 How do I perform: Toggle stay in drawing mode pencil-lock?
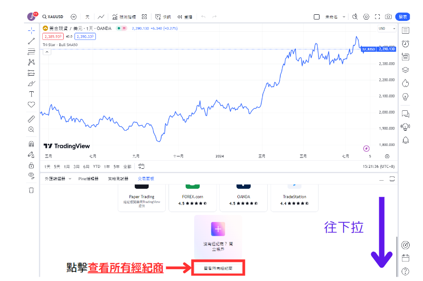tap(31, 155)
